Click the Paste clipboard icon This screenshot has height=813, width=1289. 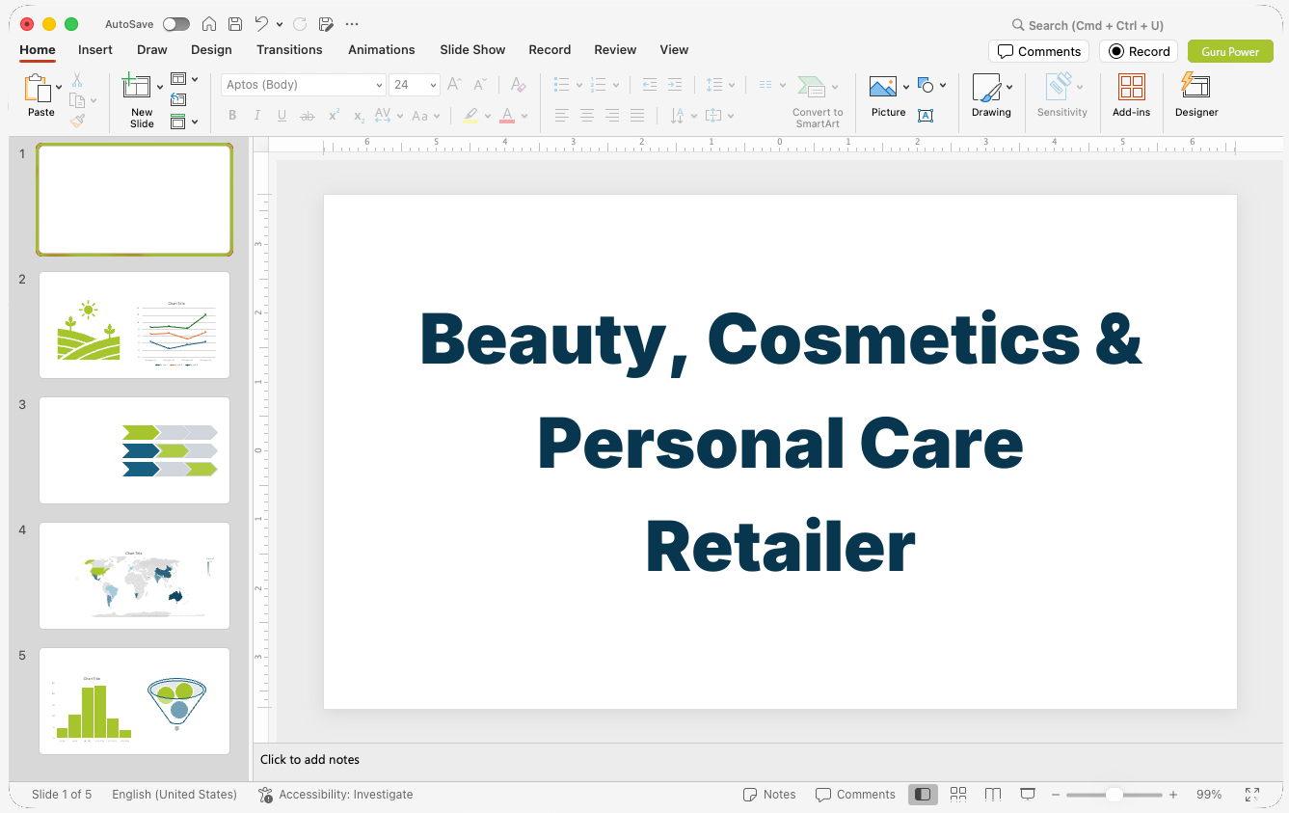39,89
